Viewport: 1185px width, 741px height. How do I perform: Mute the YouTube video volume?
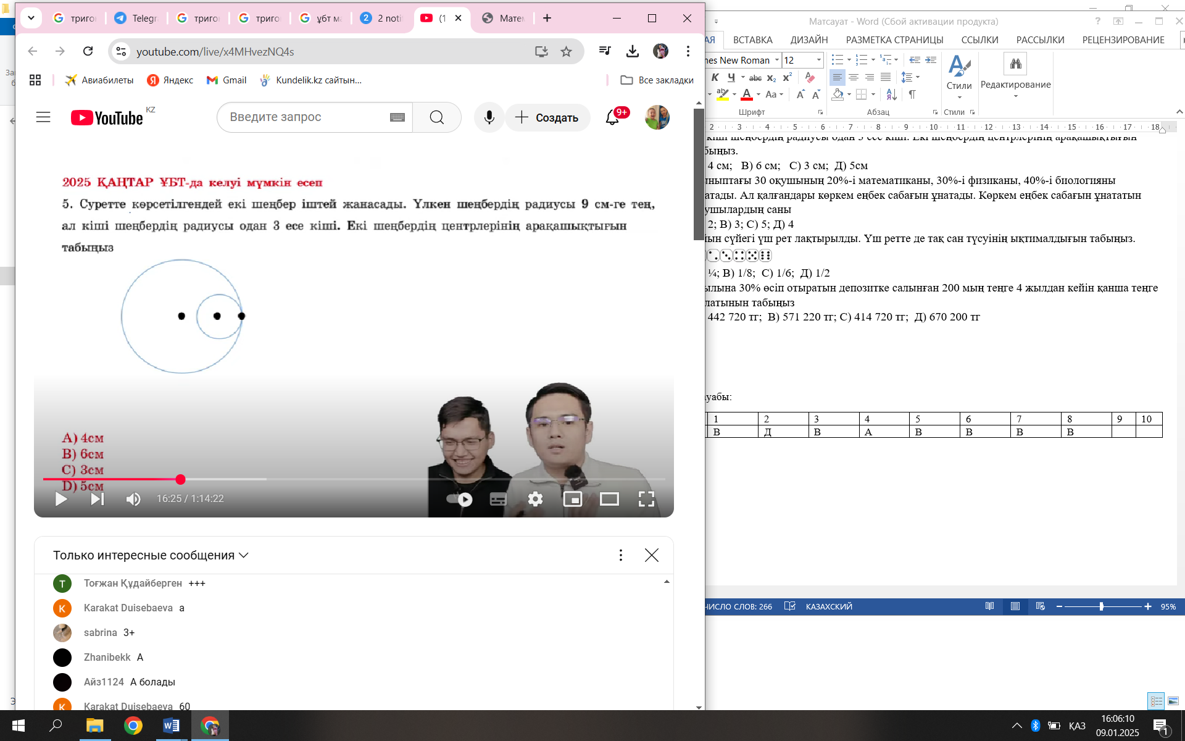click(x=133, y=499)
